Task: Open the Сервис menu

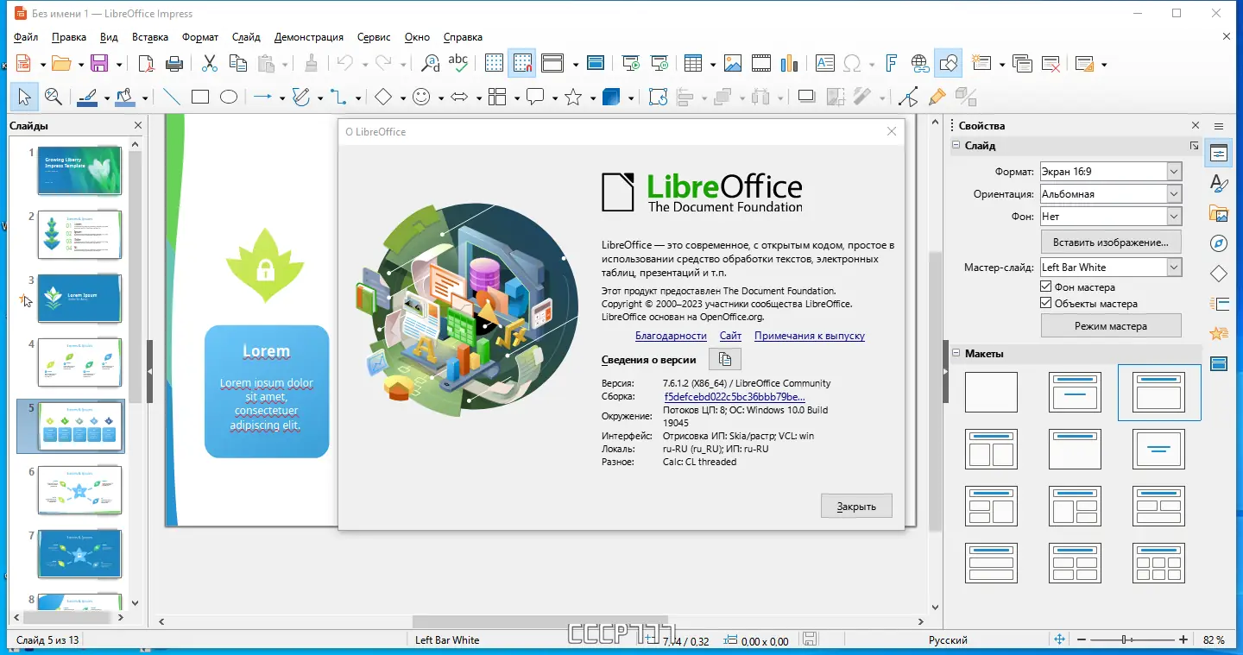Action: (374, 37)
